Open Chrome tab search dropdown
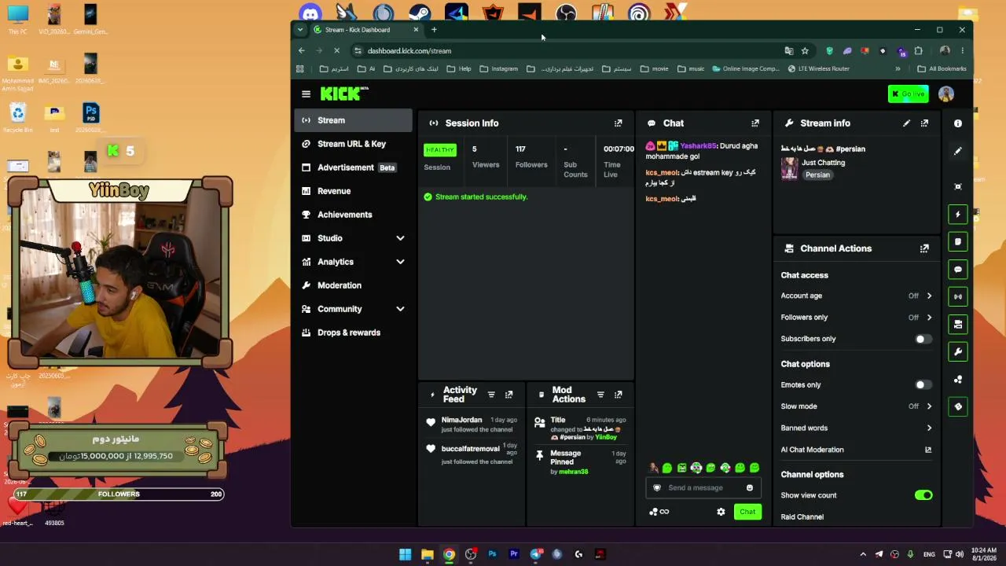 pos(299,30)
